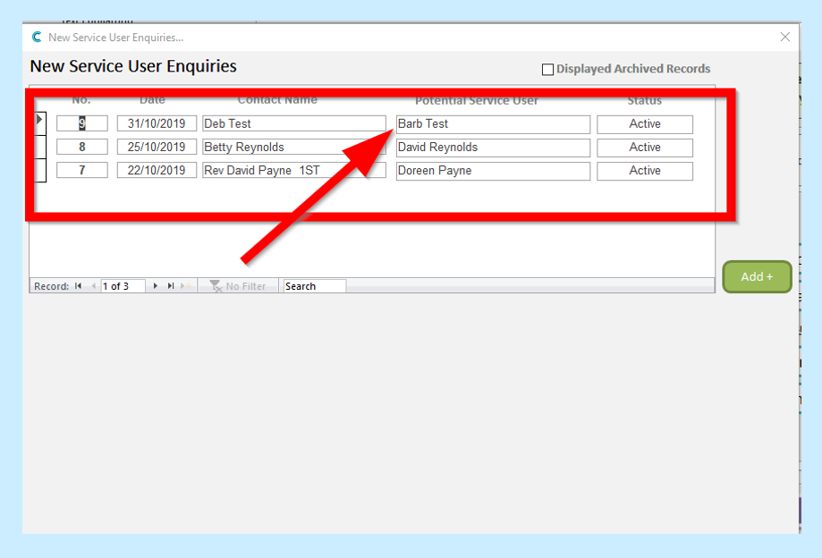Go to previous record arrow
Screen dimensions: 822x558
click(x=93, y=286)
